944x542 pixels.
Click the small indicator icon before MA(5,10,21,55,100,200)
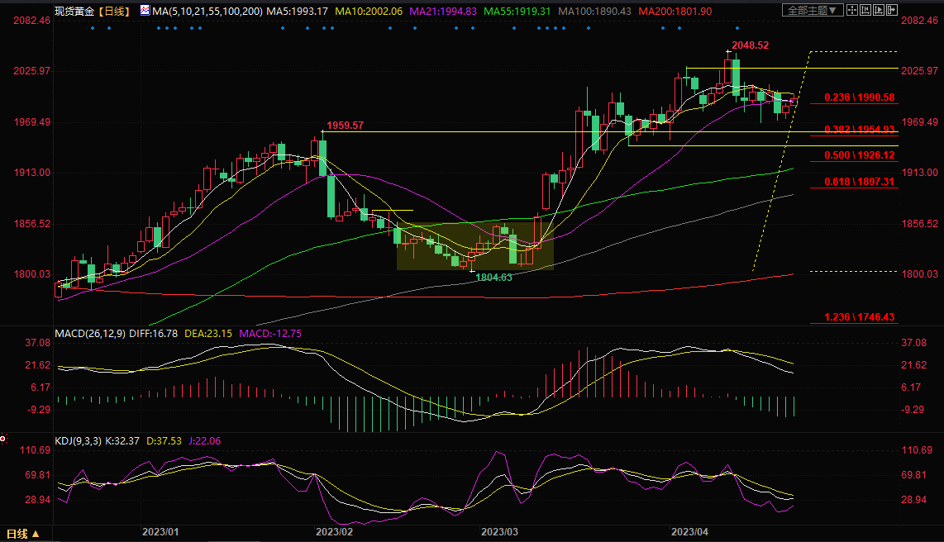click(145, 11)
